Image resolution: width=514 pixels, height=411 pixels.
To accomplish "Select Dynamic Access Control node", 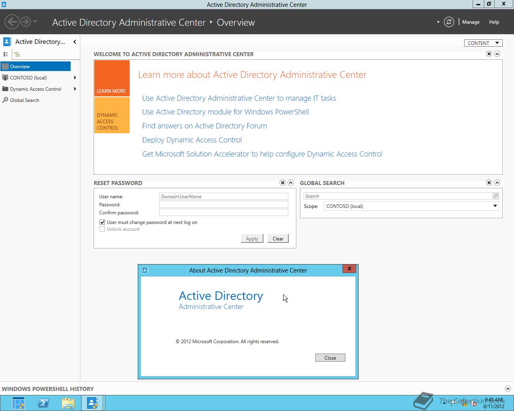I will tap(35, 89).
